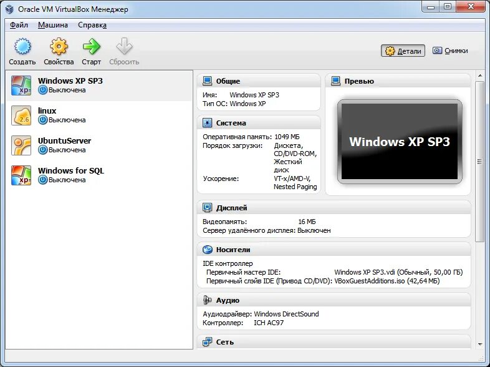Open the Файл menu
Screen dimensions: 490x367
point(19,25)
